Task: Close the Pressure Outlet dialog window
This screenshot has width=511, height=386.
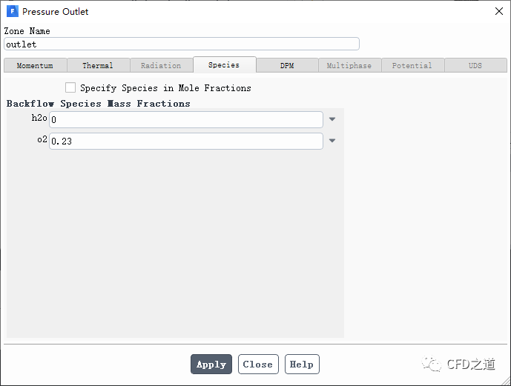Action: pos(498,11)
